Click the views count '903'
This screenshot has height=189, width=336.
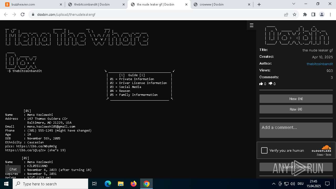coord(329,71)
